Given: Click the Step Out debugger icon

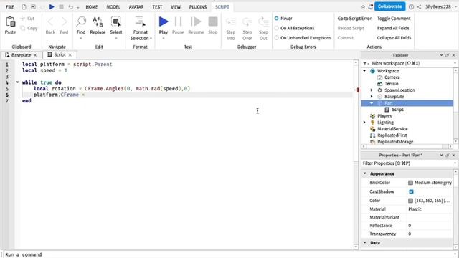Looking at the screenshot, I should [x=263, y=21].
